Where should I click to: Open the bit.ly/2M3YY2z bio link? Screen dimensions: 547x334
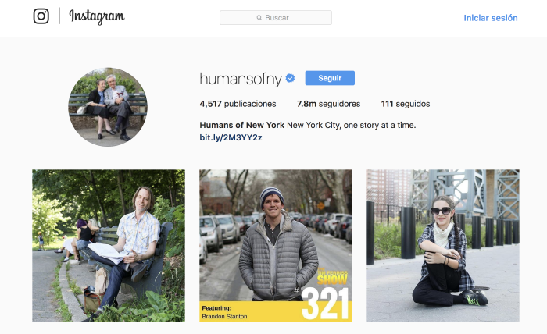pyautogui.click(x=231, y=137)
